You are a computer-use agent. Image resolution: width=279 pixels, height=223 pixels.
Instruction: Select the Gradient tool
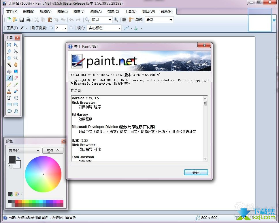coord(16,71)
